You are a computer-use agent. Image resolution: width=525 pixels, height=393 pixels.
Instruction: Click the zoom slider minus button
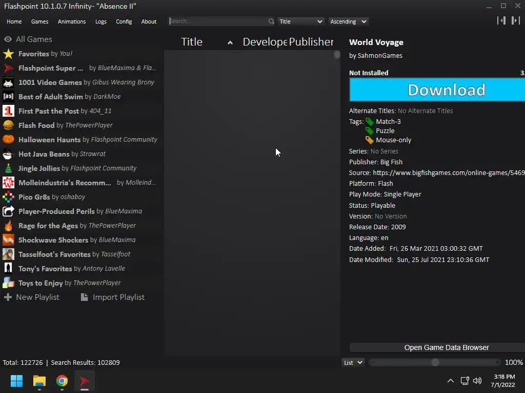click(373, 363)
